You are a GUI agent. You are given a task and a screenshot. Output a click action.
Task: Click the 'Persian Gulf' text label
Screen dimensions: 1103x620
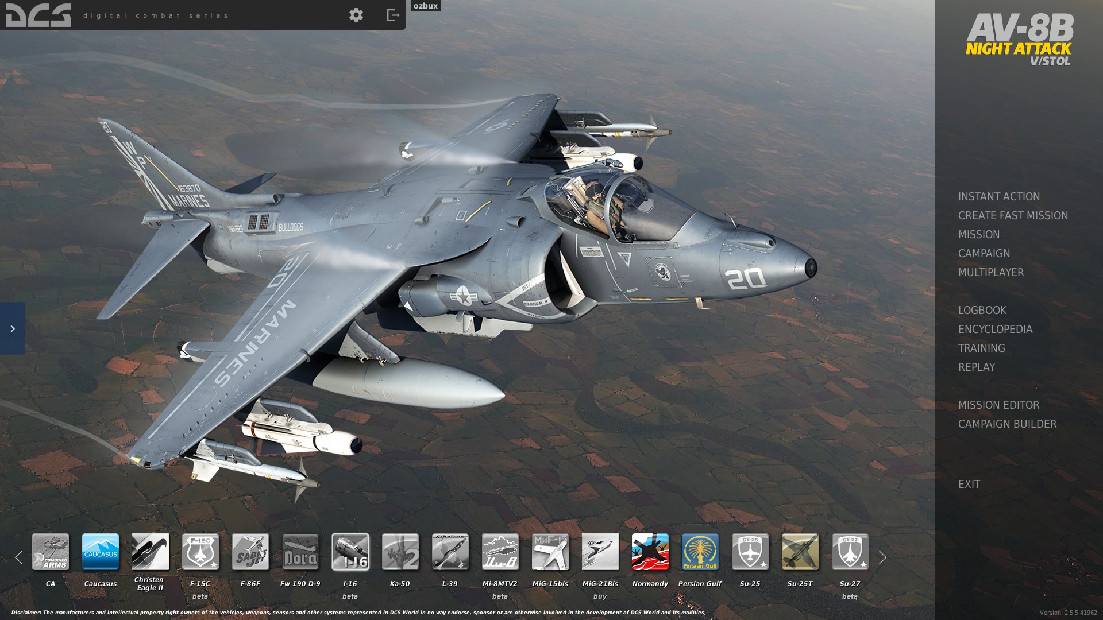pyautogui.click(x=700, y=584)
